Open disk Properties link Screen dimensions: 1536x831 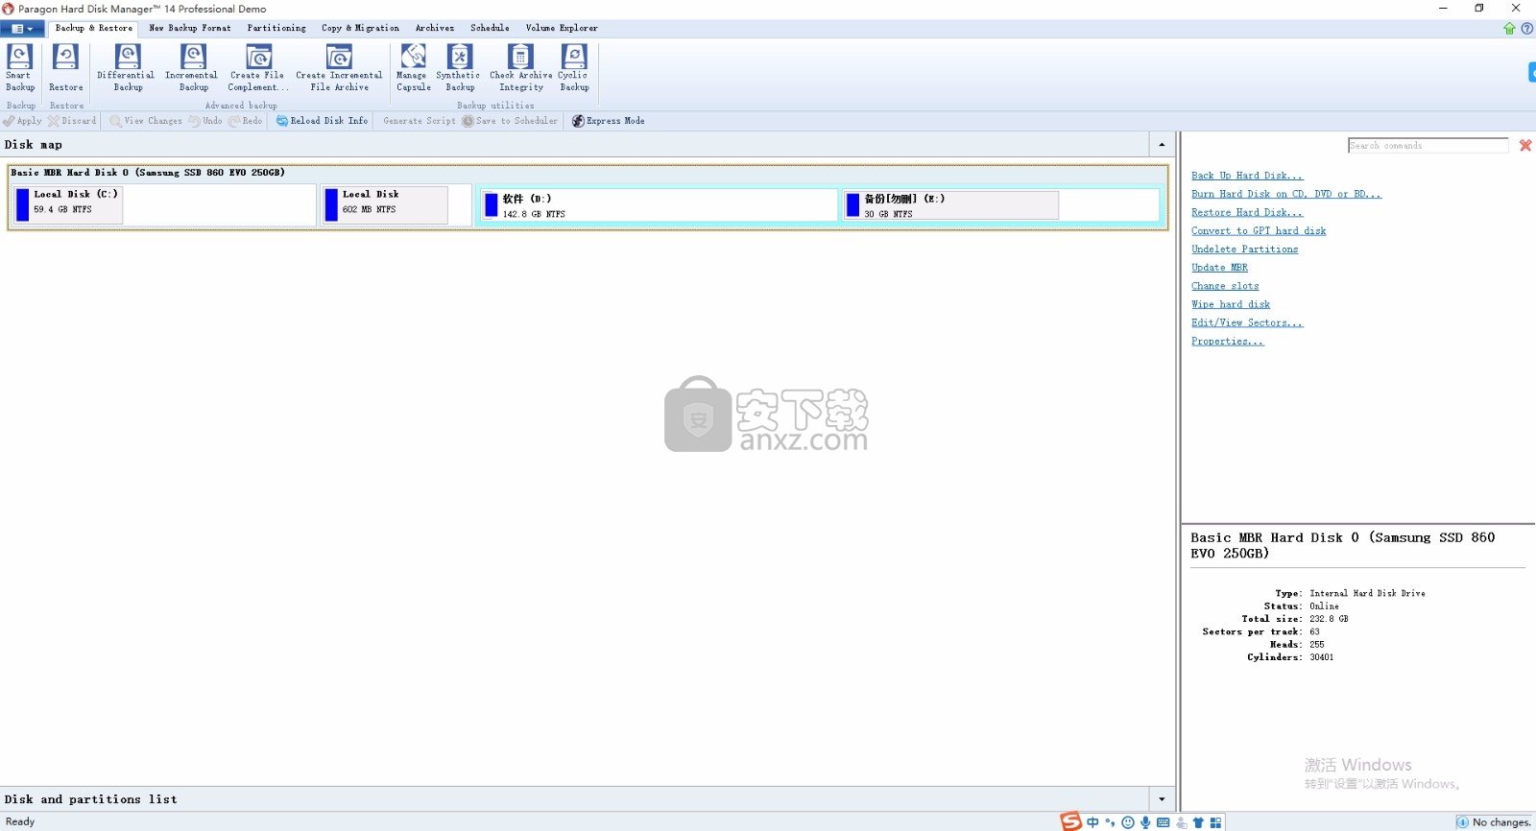pos(1228,342)
